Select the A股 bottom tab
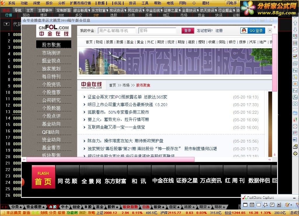The width and height of the screenshot is (299, 216). coord(53,207)
